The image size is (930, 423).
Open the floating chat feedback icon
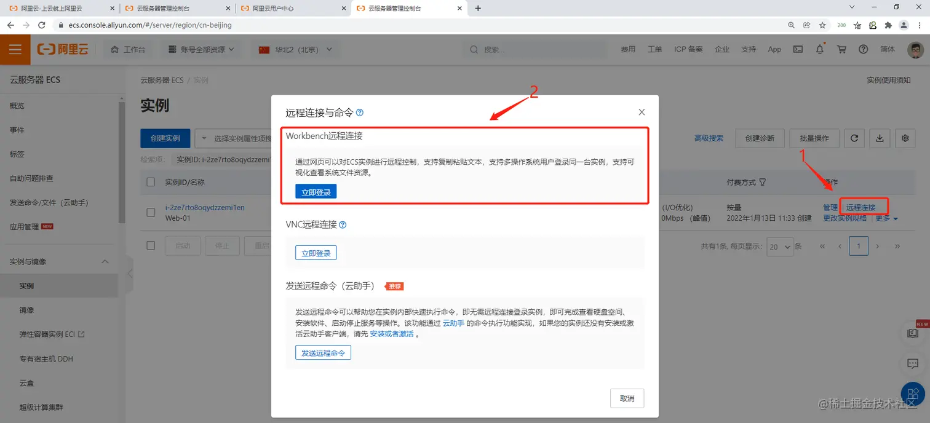(913, 363)
